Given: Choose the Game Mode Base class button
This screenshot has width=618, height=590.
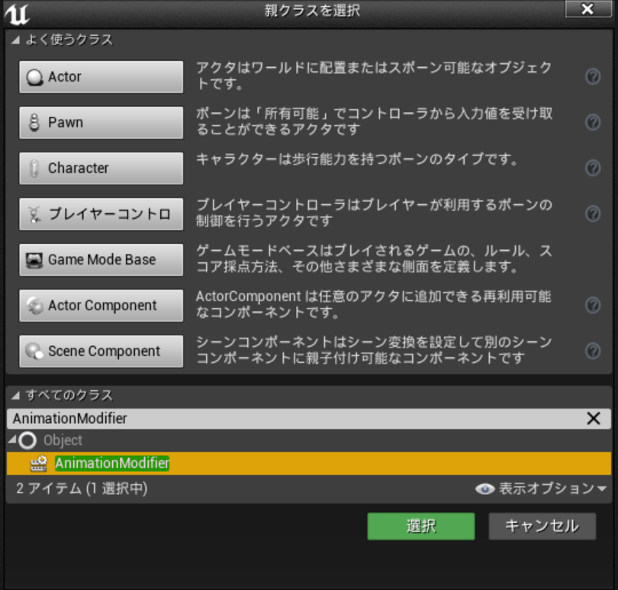Looking at the screenshot, I should 101,259.
